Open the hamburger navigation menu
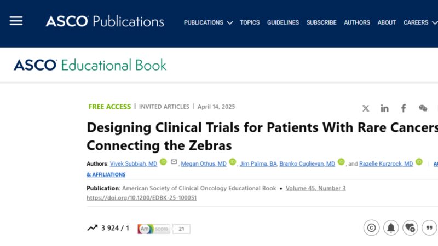Viewport: 438px width, 246px height. coord(16,21)
